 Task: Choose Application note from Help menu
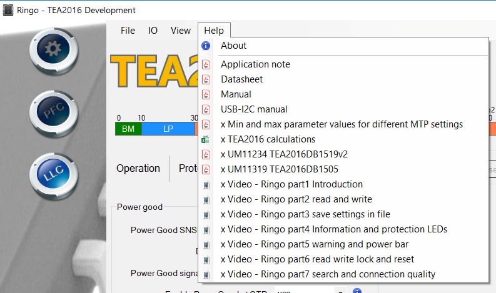(255, 64)
